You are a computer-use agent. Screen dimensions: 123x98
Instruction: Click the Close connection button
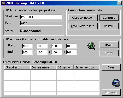pyautogui.click(x=83, y=18)
